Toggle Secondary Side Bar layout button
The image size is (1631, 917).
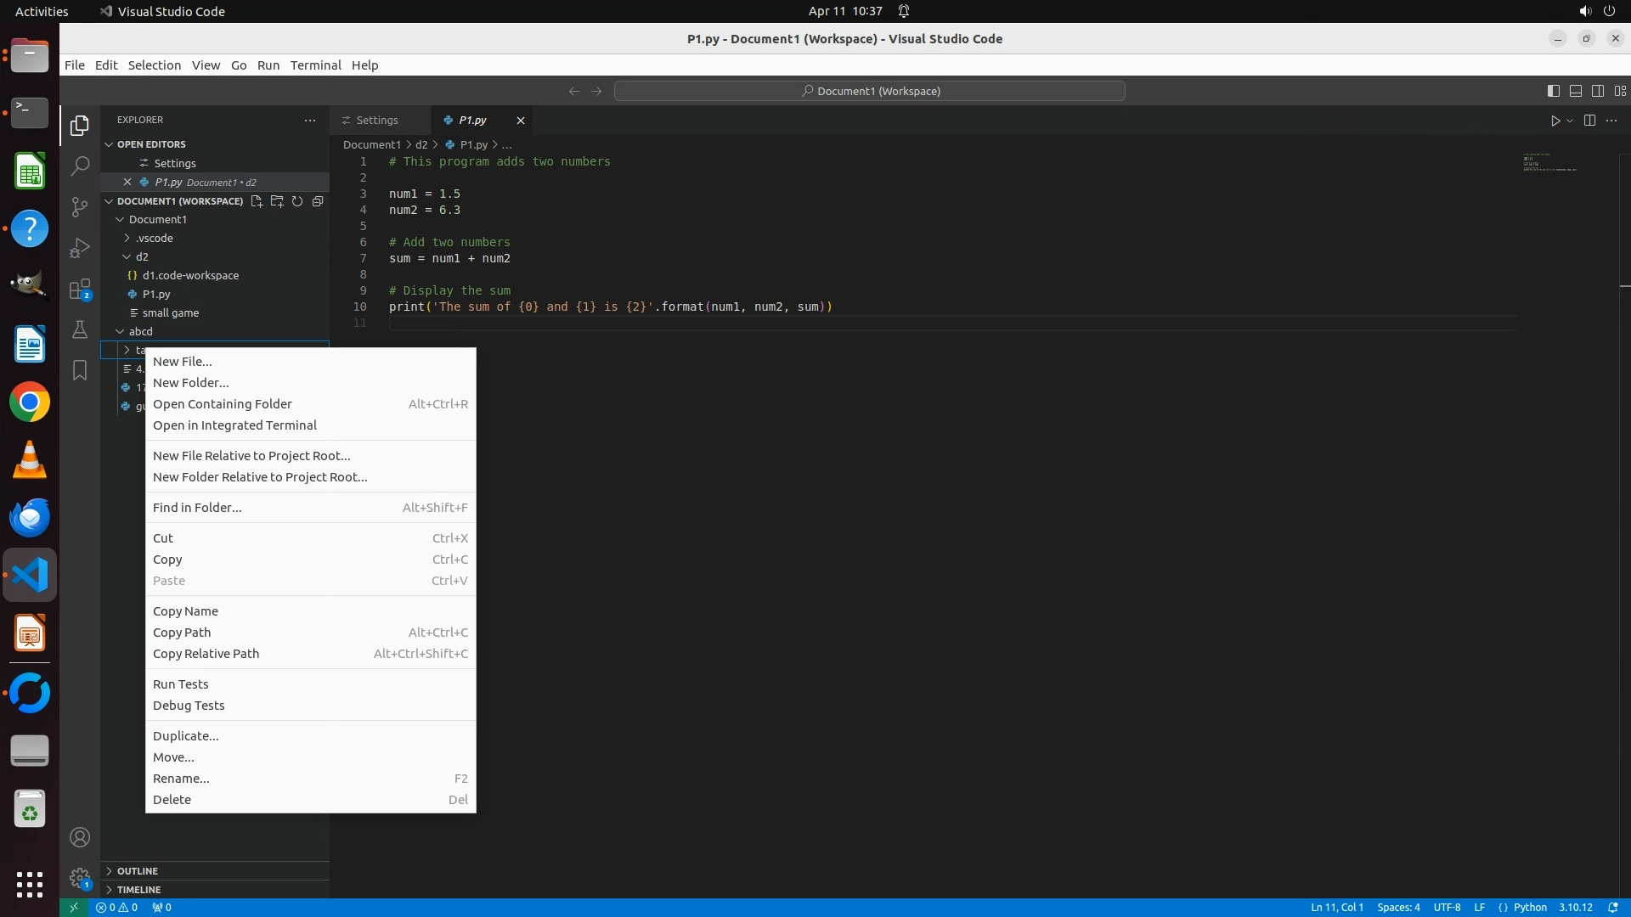[x=1598, y=91]
